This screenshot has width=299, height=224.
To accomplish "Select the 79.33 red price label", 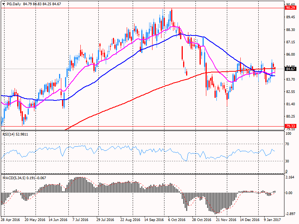I will point(290,126).
